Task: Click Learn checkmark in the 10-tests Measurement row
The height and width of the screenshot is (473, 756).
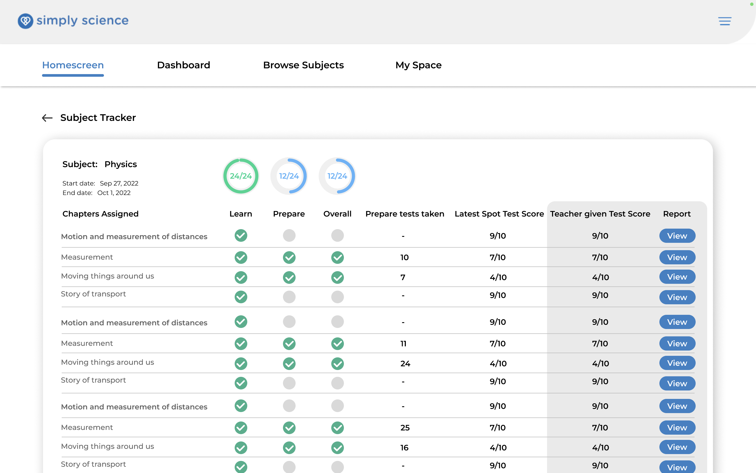Action: click(241, 258)
